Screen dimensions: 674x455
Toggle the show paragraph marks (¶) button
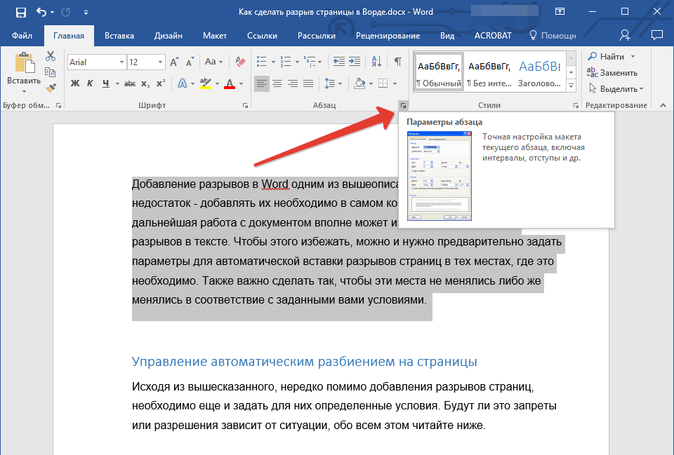(397, 62)
